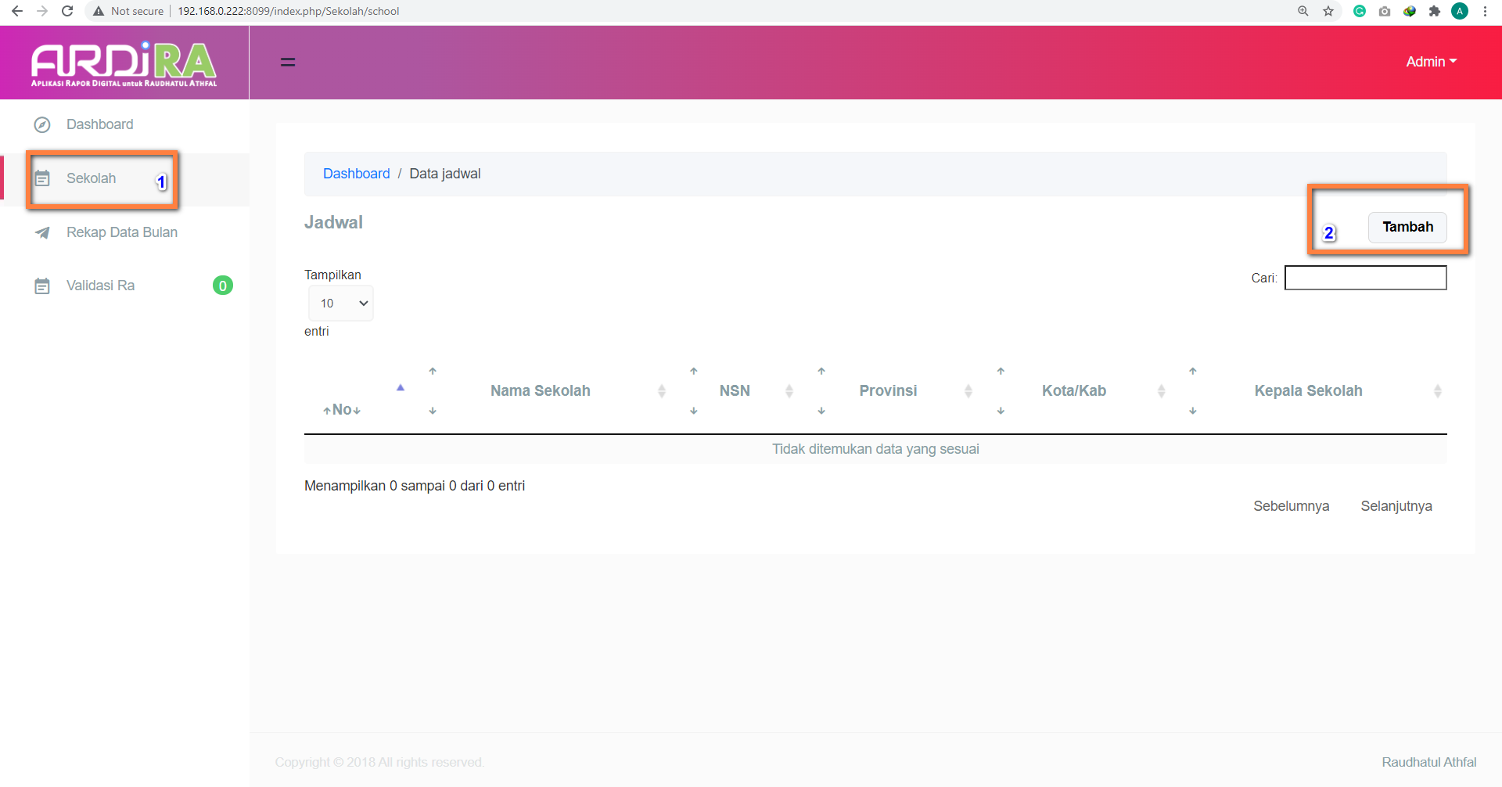Click the hamburger menu toggle icon

[x=288, y=62]
